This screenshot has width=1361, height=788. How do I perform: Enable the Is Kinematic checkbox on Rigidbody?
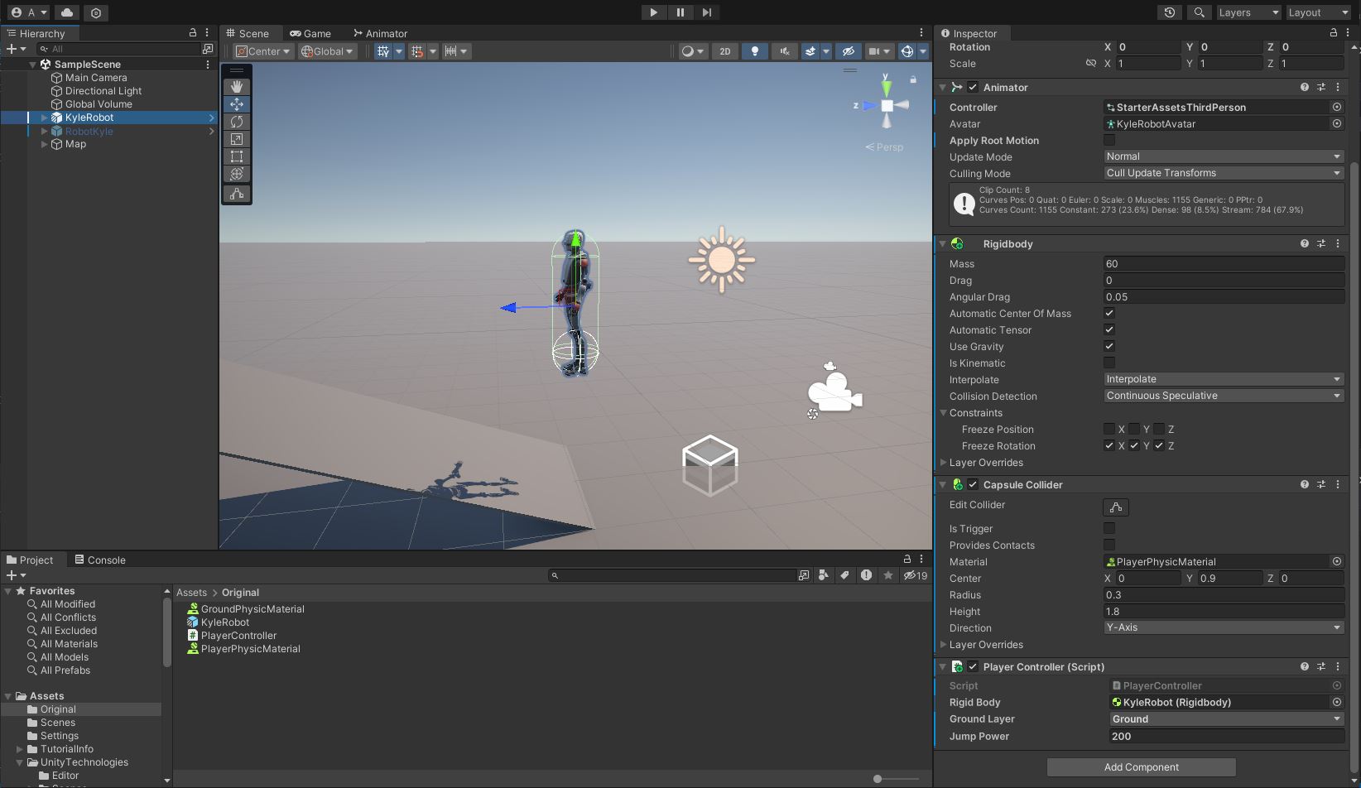point(1109,363)
